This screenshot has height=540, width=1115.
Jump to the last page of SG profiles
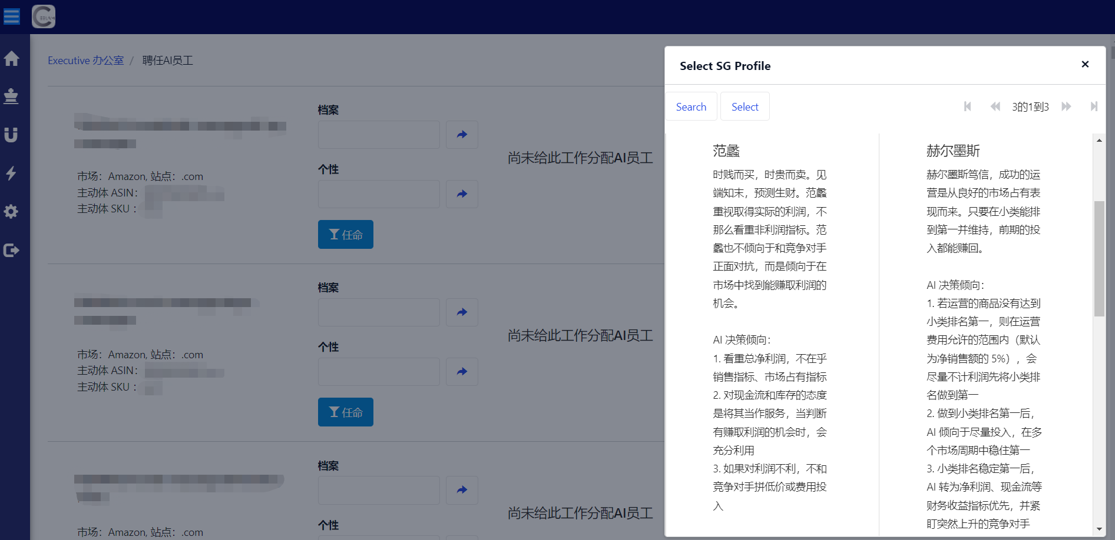tap(1094, 106)
